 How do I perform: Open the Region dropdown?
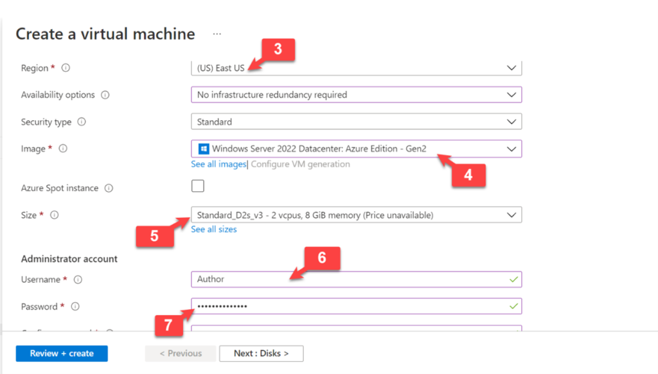click(x=356, y=68)
